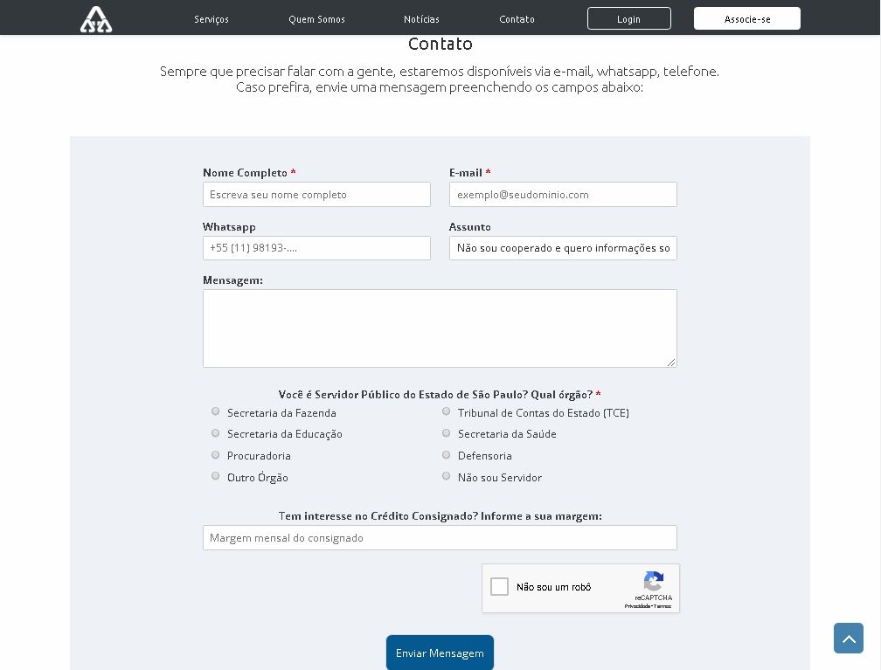Click the reCAPTCHA Privacidade link
881x670 pixels.
(x=636, y=606)
